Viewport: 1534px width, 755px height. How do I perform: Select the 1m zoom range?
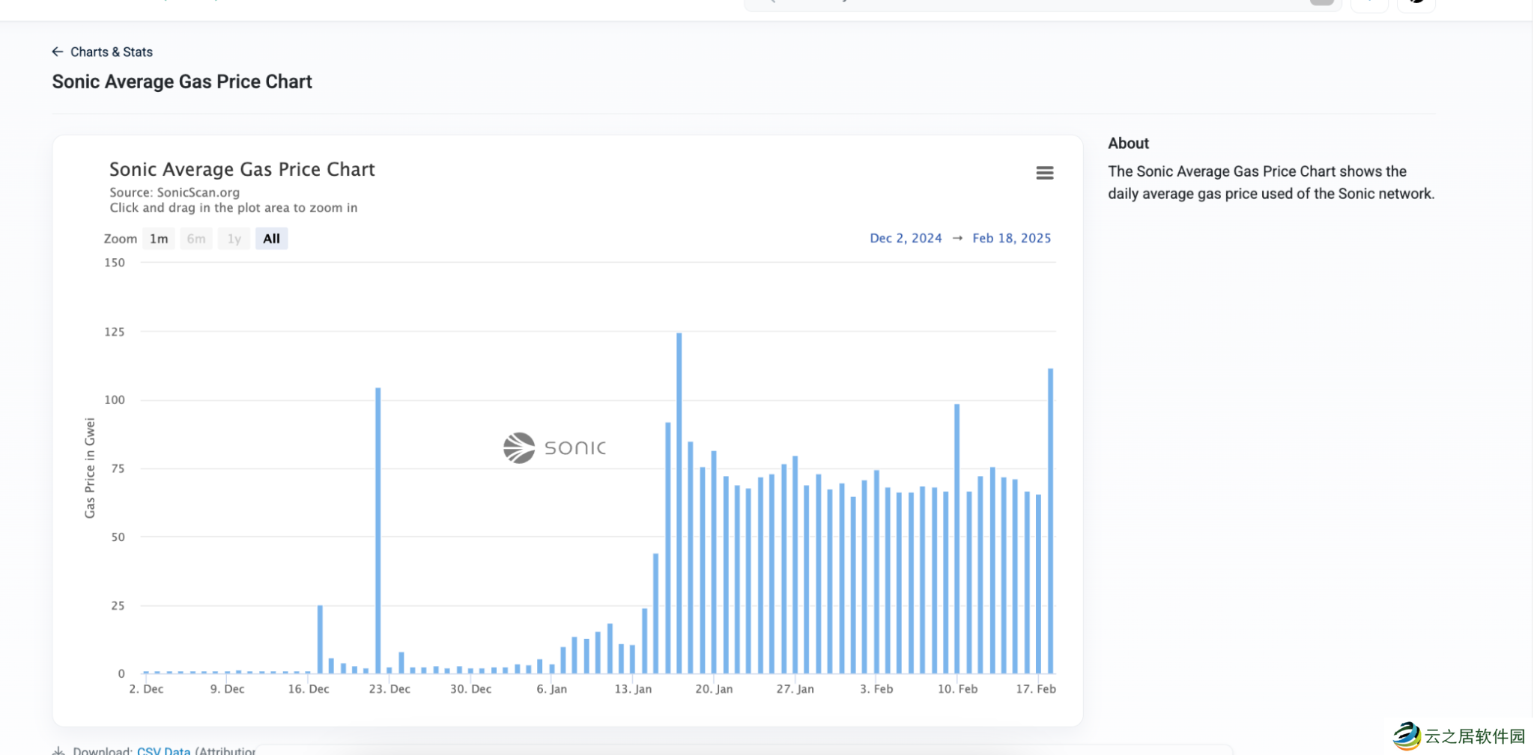(159, 239)
